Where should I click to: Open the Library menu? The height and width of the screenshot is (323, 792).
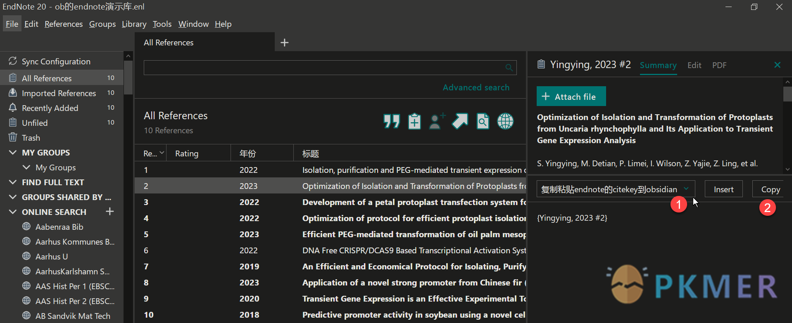pos(134,24)
